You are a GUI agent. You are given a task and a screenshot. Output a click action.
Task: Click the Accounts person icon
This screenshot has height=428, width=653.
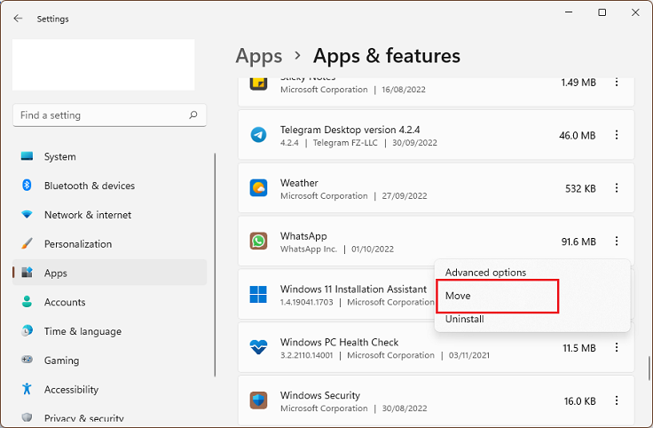pos(28,302)
